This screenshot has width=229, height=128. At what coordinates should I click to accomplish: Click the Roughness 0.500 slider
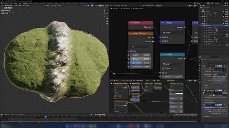click(141, 63)
